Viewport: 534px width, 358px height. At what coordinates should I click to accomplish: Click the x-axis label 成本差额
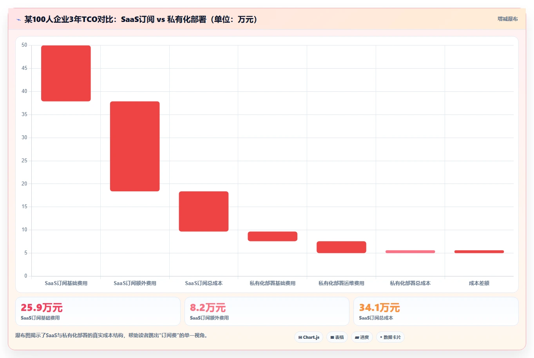pyautogui.click(x=479, y=283)
